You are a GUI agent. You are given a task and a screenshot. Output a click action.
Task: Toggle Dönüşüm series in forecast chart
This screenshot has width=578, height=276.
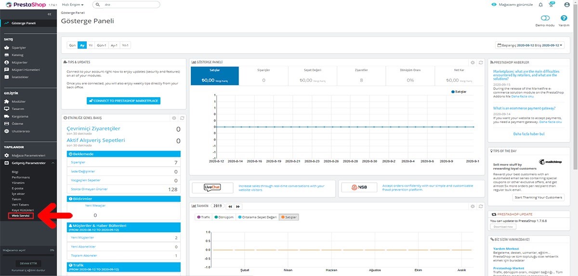(x=224, y=217)
